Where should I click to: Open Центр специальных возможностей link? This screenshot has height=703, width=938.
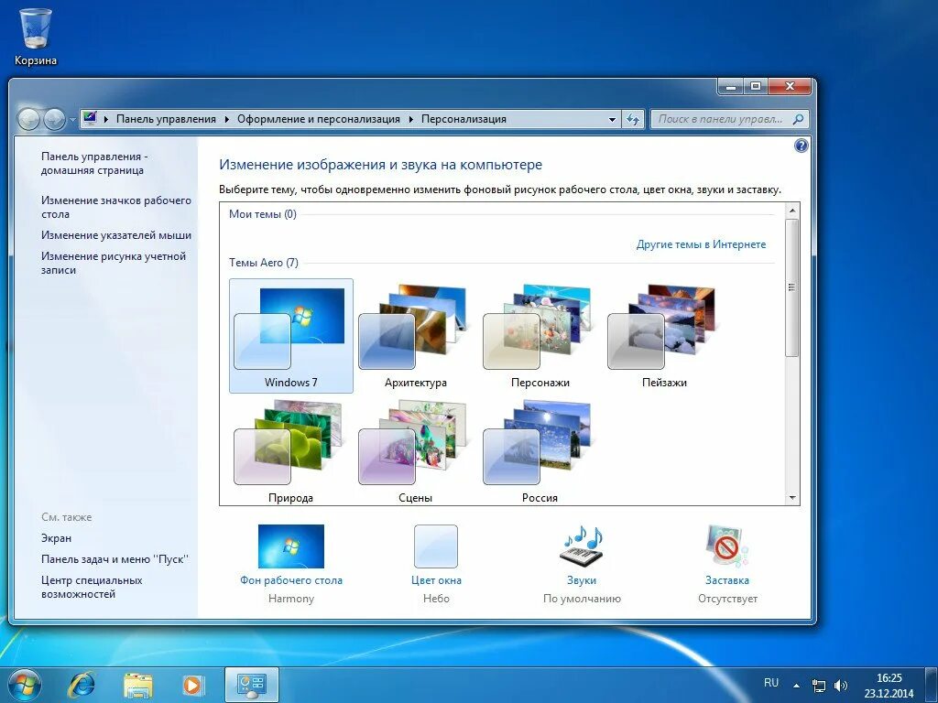pos(92,587)
